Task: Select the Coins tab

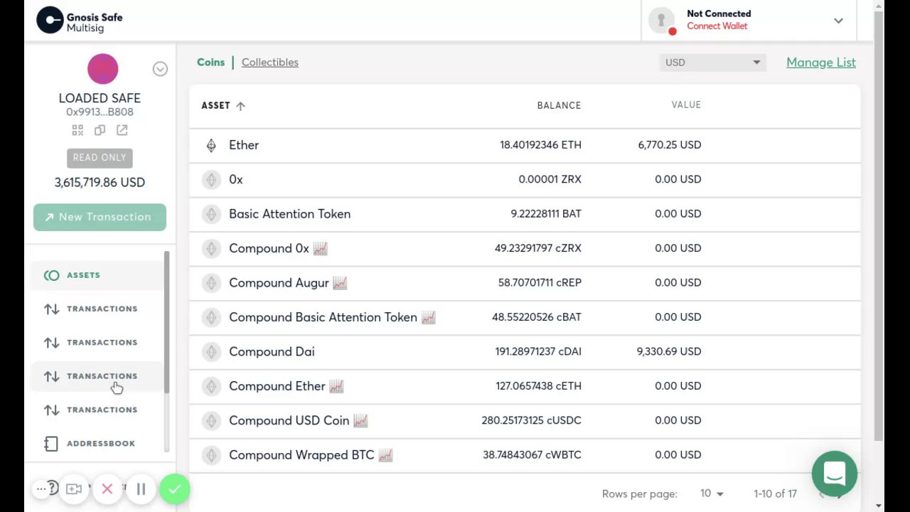Action: (x=210, y=63)
